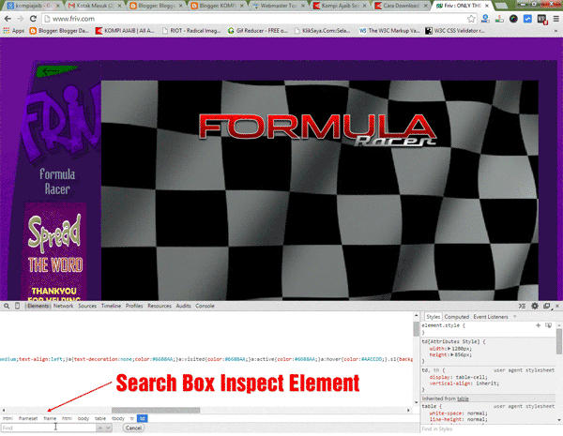The width and height of the screenshot is (563, 436).
Task: Click the Elements panel horizontal scrollbar thumb
Action: click(156, 410)
